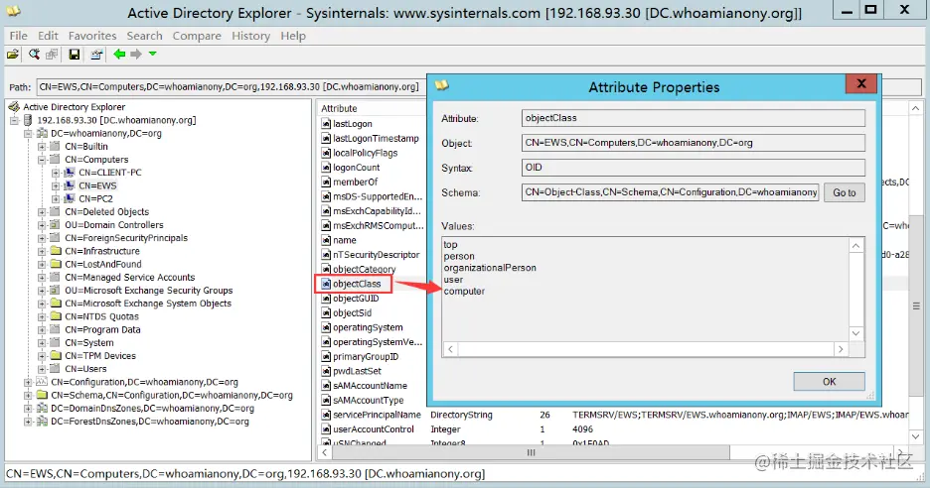
Task: Click the green Back arrow
Action: pyautogui.click(x=120, y=54)
